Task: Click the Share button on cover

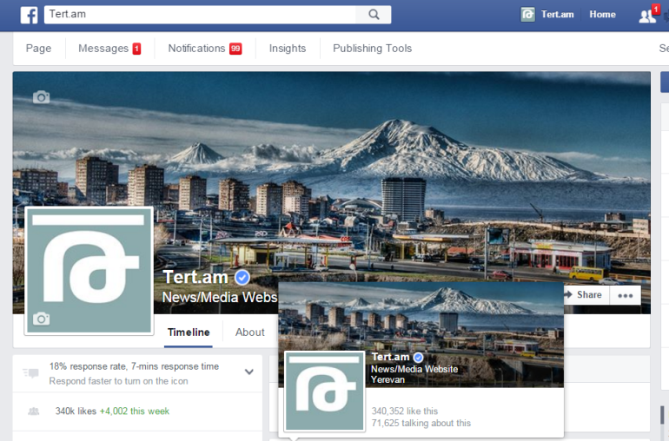Action: pyautogui.click(x=583, y=294)
